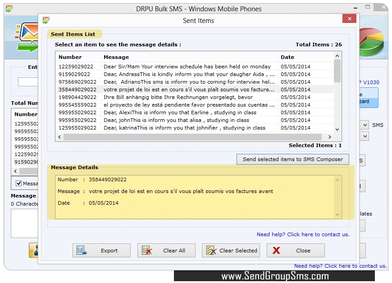Screen dimensions: 392x283
Task: Click sent list scroll left arrow
Action: (59, 137)
